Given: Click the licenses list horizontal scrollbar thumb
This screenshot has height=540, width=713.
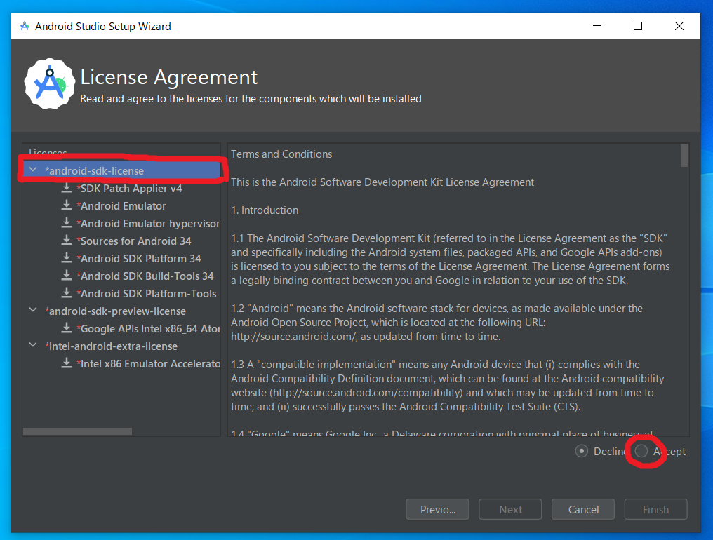Looking at the screenshot, I should point(77,431).
